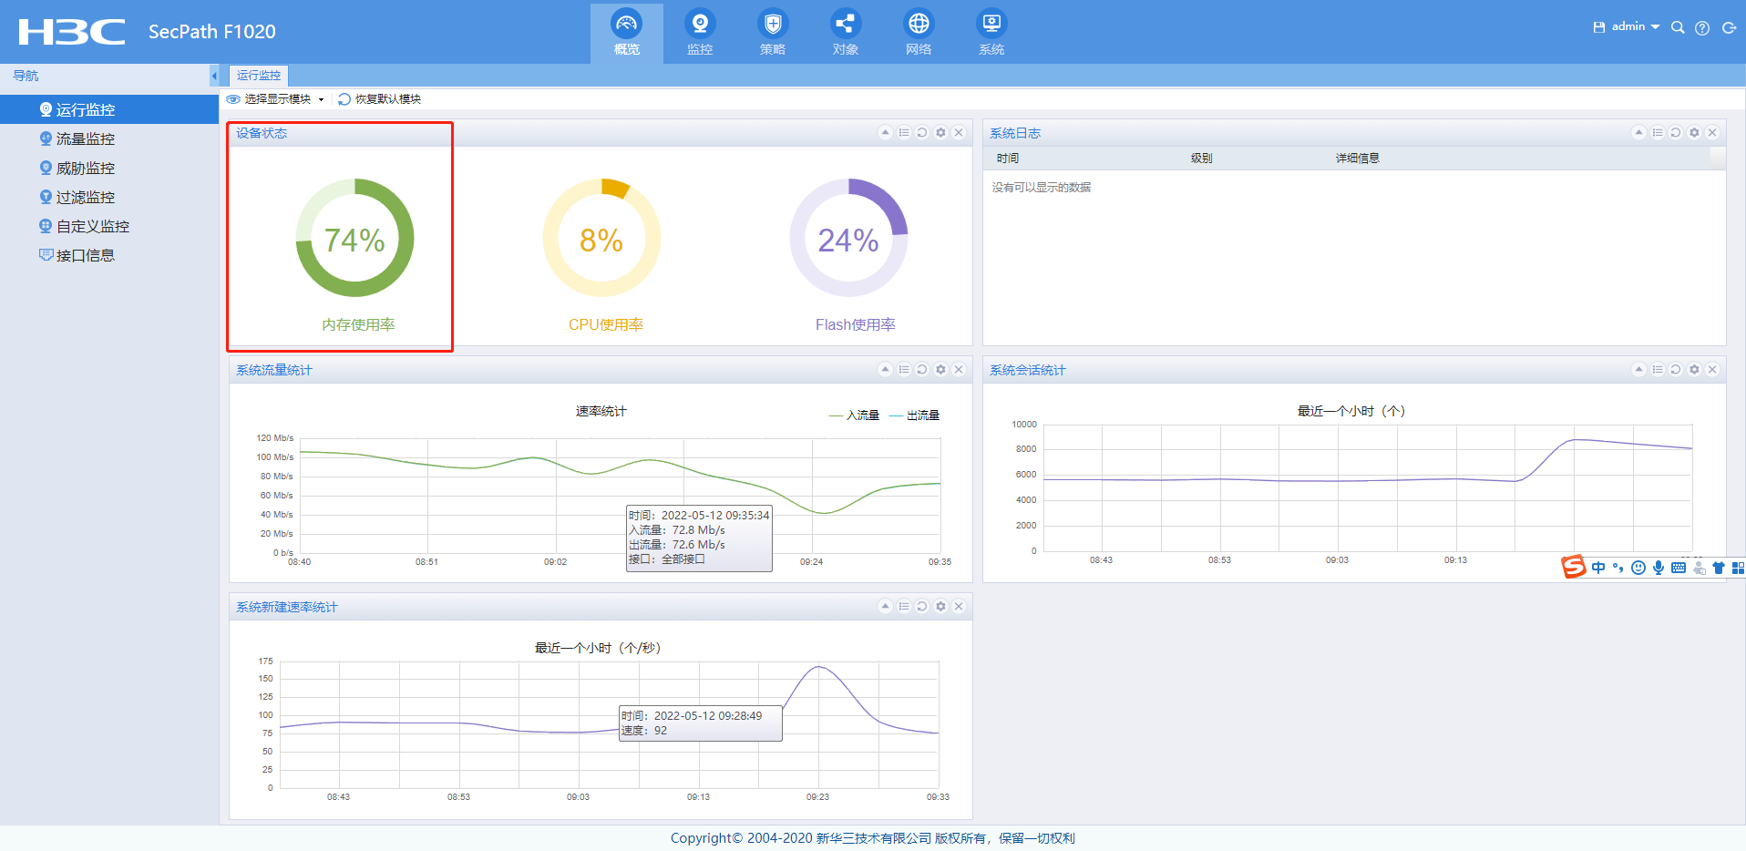Select 流量监控 in the sidebar
This screenshot has height=851, width=1746.
(x=86, y=139)
